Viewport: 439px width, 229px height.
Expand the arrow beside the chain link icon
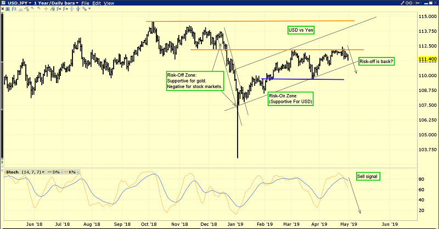[x=89, y=9]
